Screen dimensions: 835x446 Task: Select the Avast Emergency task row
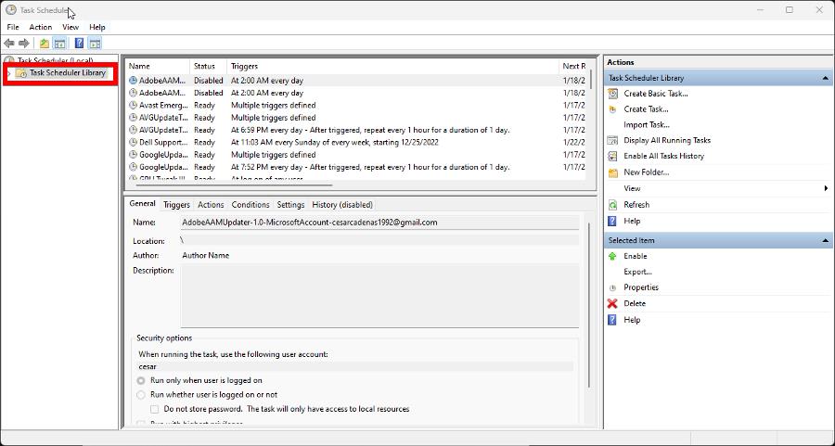click(356, 106)
